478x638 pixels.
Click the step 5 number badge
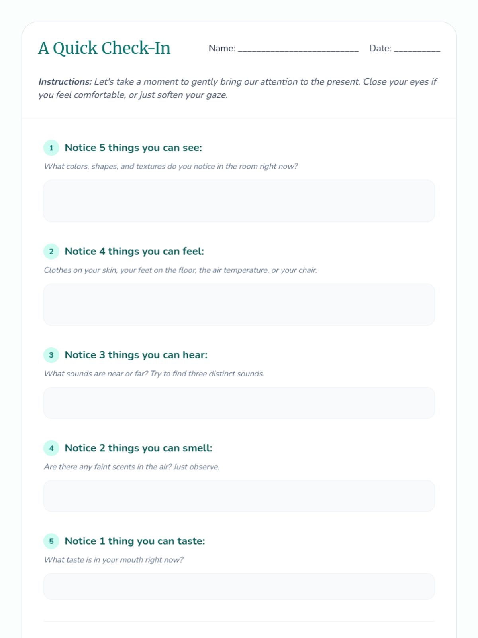pyautogui.click(x=51, y=541)
